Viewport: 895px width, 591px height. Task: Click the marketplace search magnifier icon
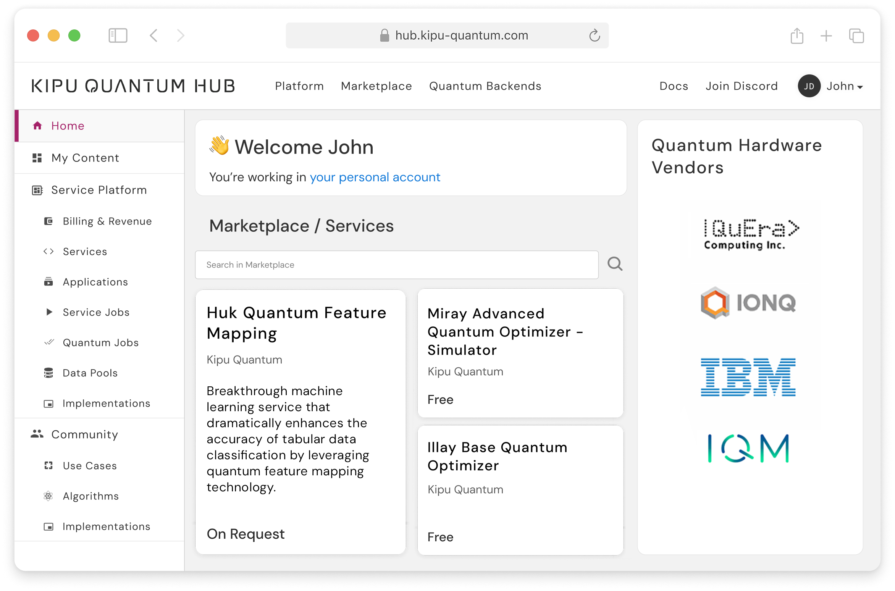coord(615,264)
